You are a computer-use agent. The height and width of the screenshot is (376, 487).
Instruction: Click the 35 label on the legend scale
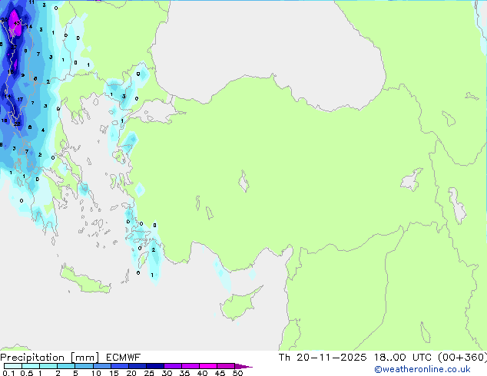184,373
